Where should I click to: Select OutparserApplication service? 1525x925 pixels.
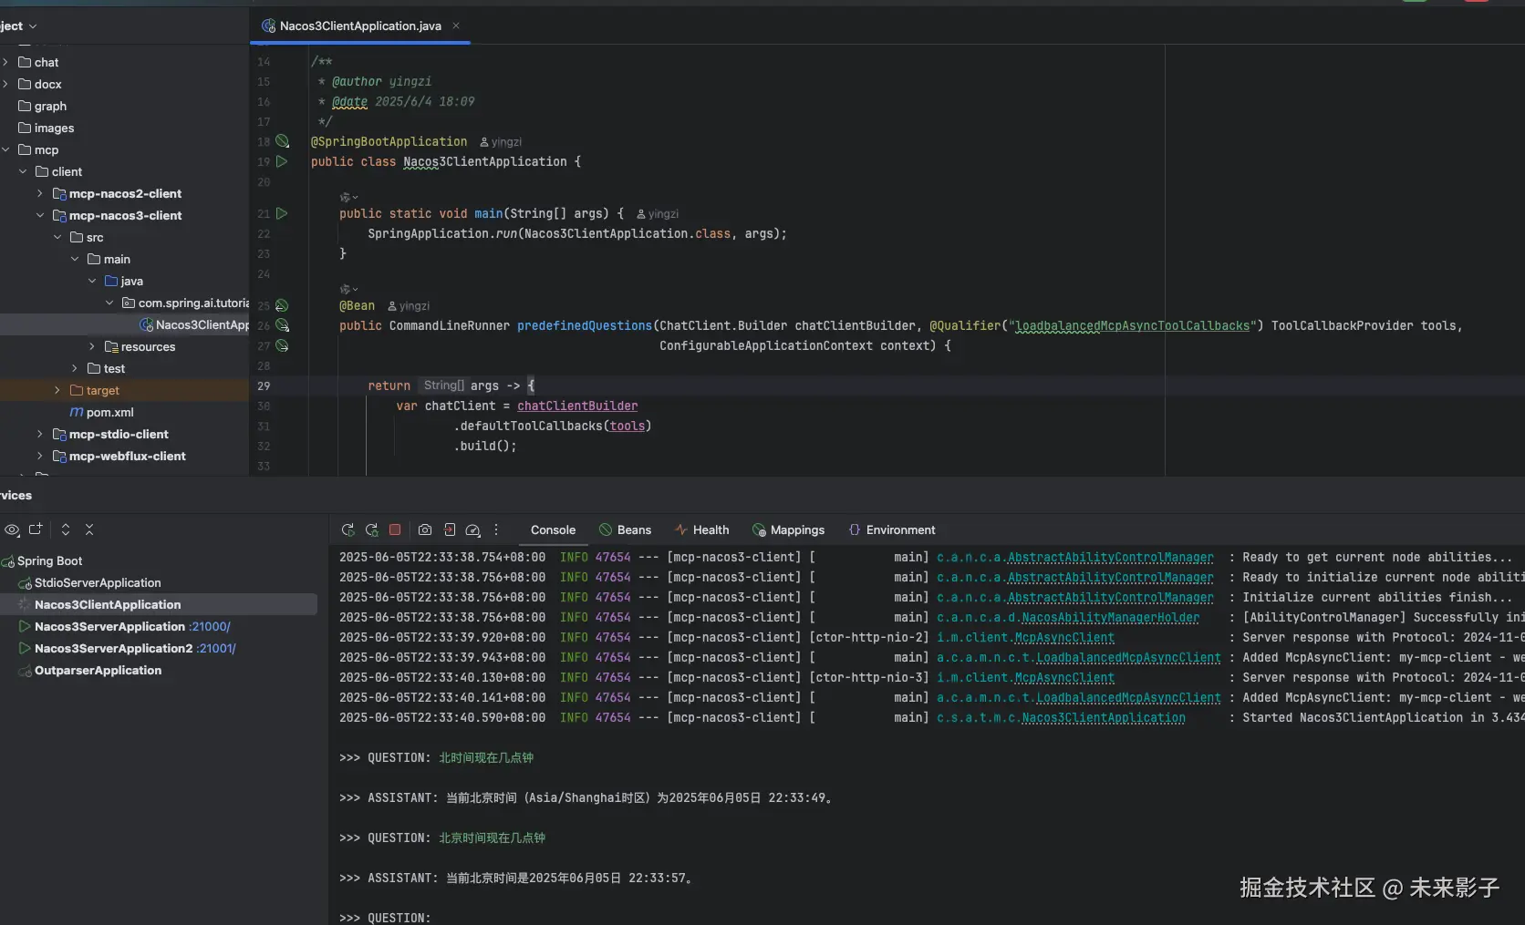90,670
